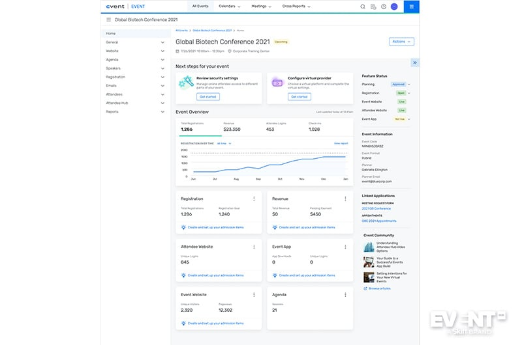522x345 pixels.
Task: Click the cvent logo
Action: [x=115, y=7]
